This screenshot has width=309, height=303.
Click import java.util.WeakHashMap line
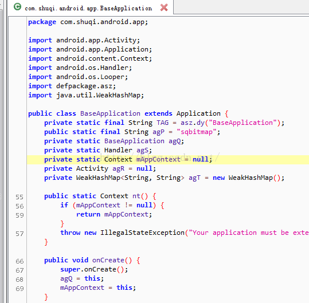pyautogui.click(x=86, y=95)
